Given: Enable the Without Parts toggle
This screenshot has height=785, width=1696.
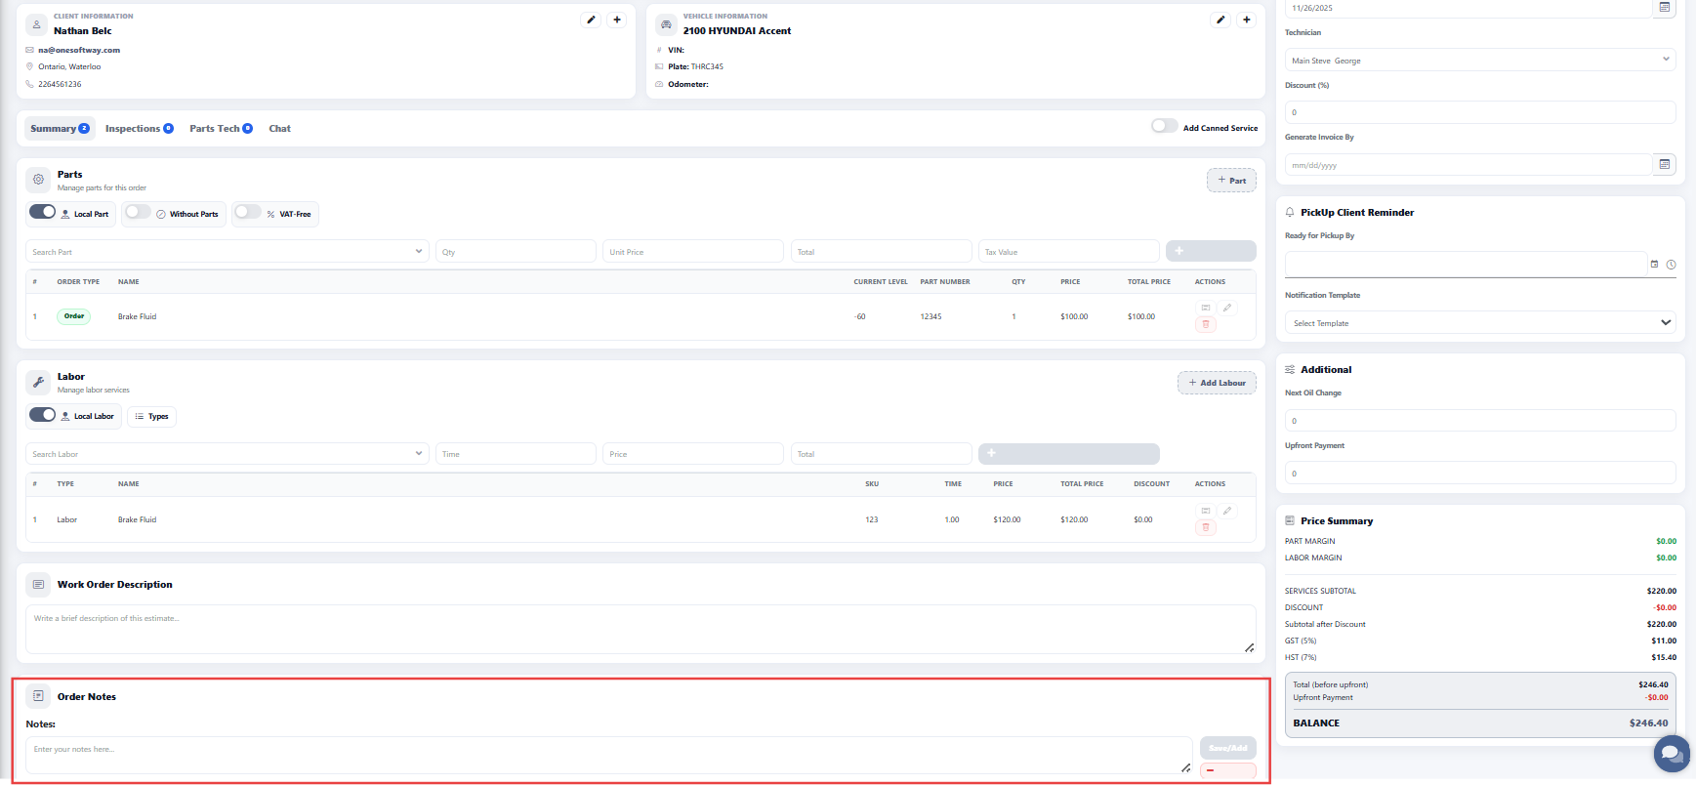Looking at the screenshot, I should pos(139,212).
